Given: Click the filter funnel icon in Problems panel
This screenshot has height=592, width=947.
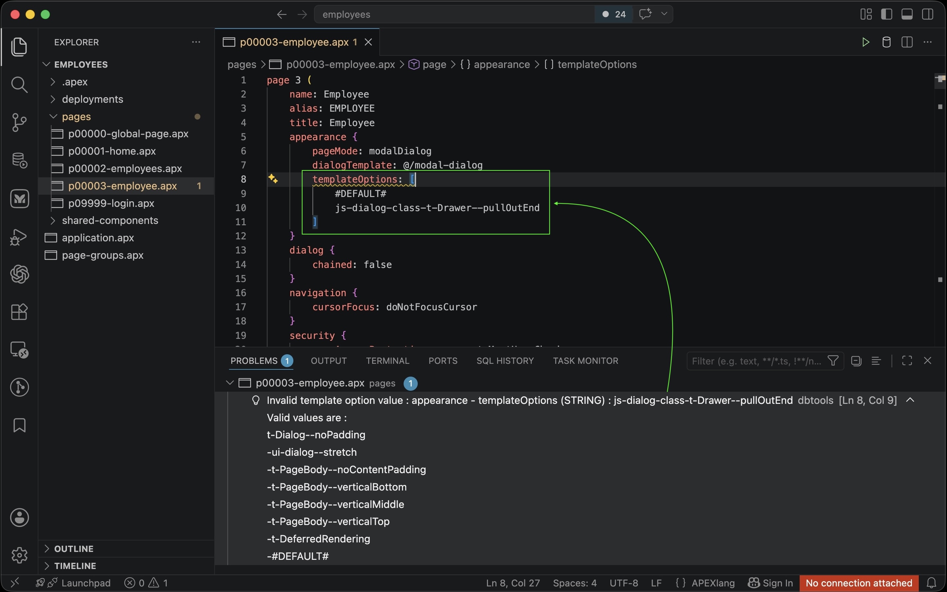Looking at the screenshot, I should (833, 361).
